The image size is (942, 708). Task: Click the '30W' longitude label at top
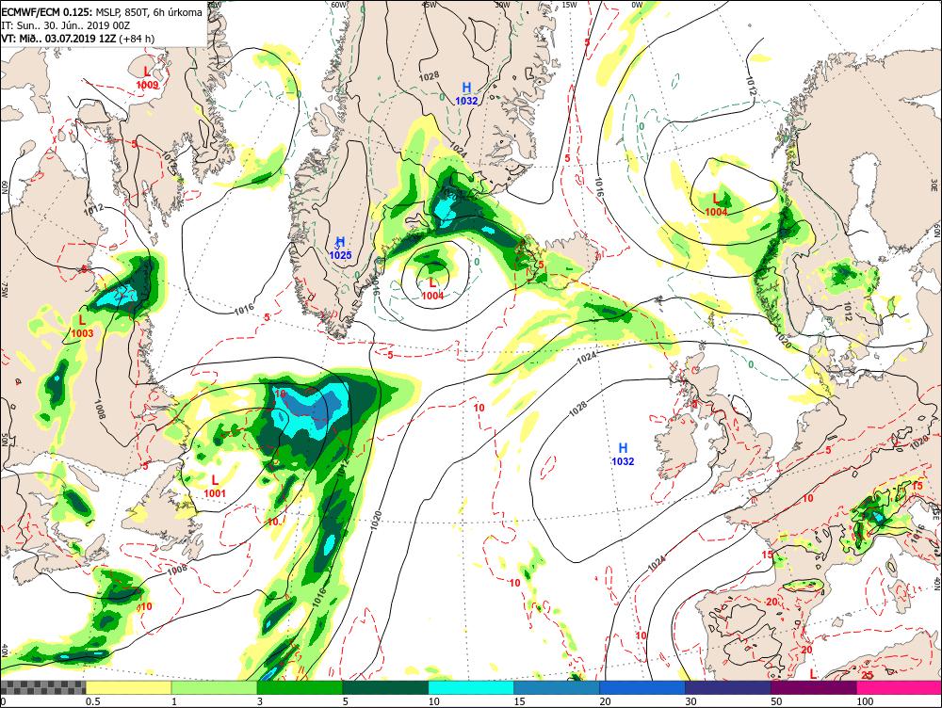[x=502, y=4]
